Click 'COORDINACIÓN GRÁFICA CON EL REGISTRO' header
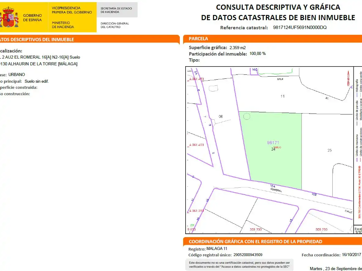This screenshot has height=271, width=362. 255,241
